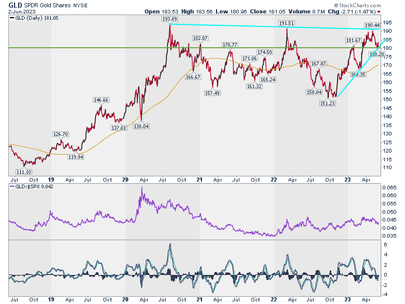Click the Chg -2.71 (-1.47%) value

[x=352, y=11]
